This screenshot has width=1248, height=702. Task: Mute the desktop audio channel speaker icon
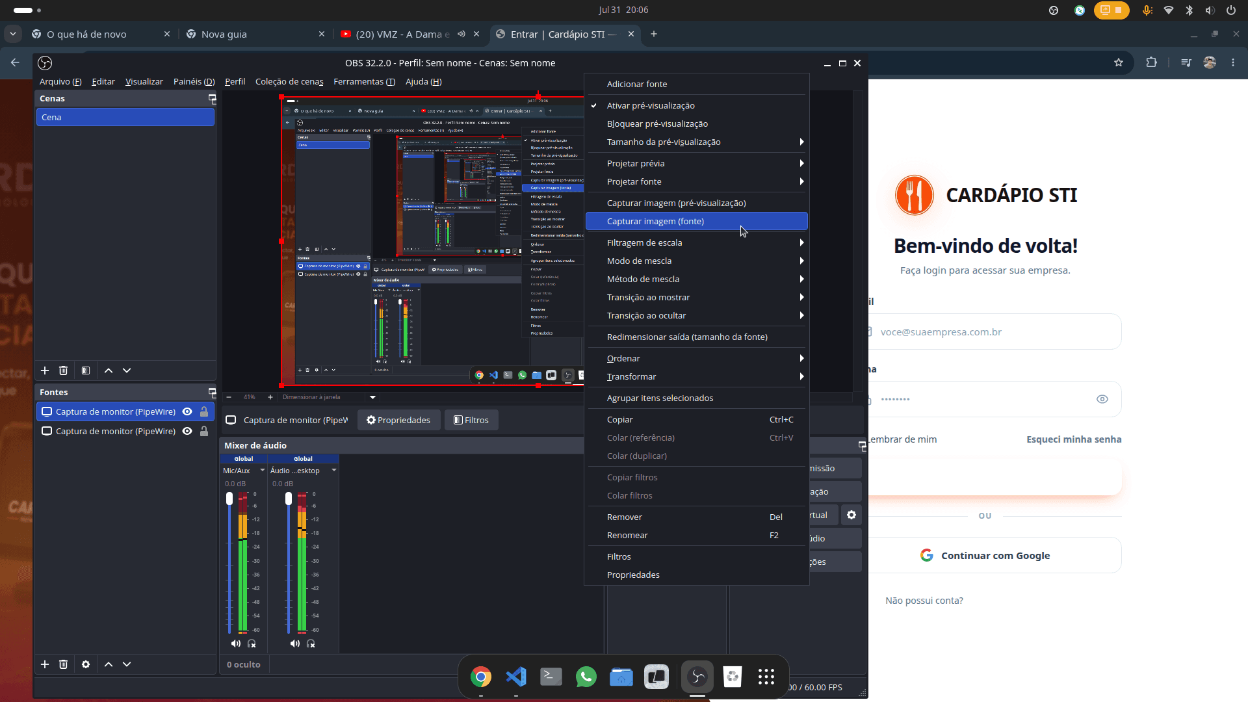(294, 643)
